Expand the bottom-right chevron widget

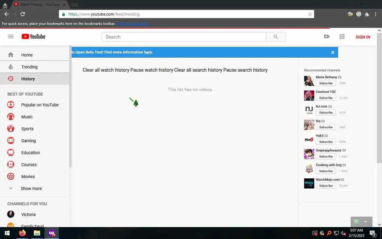point(366,222)
